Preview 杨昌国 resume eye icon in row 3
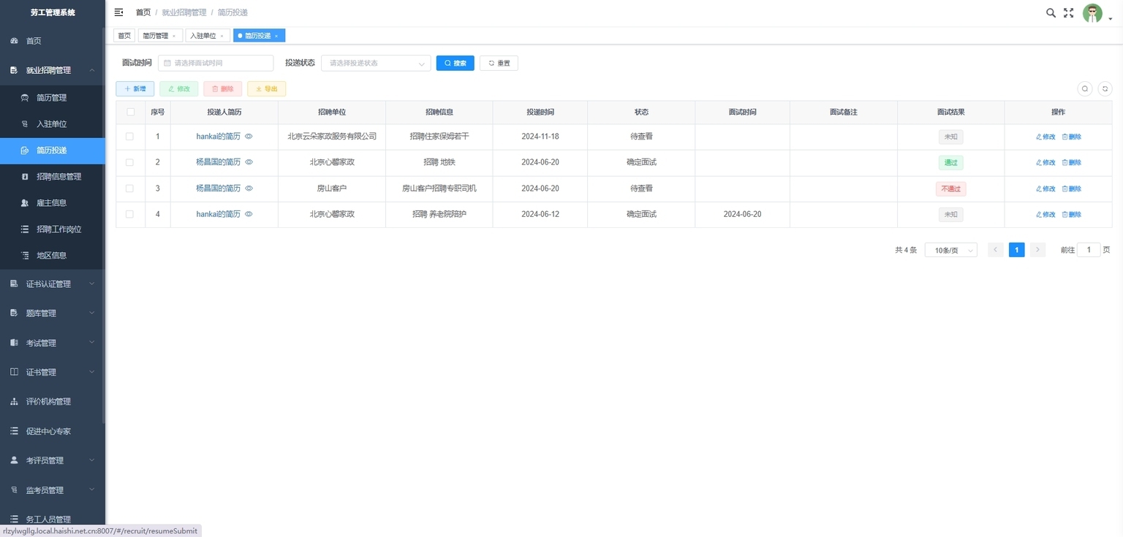Viewport: 1123px width, 537px height. coord(249,188)
